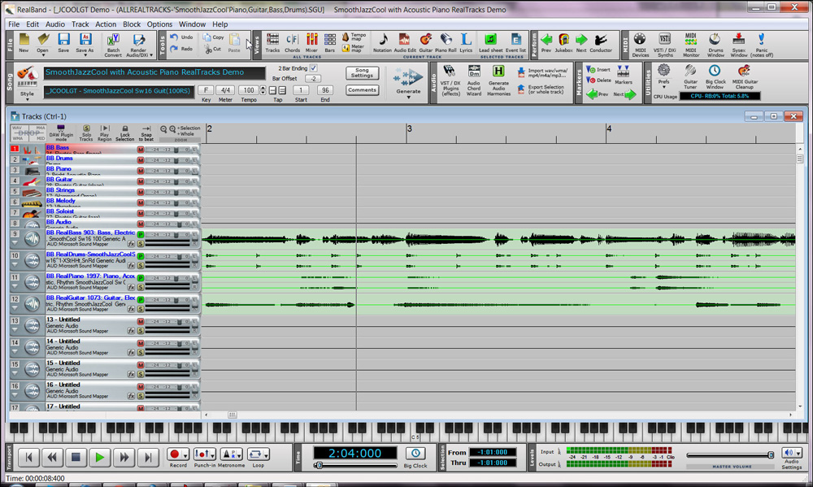
Task: Open Generate Audio Harmonies
Action: [498, 80]
